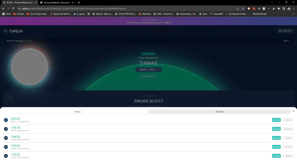
Task: Open the Gmail bookmark
Action: coord(6,14)
